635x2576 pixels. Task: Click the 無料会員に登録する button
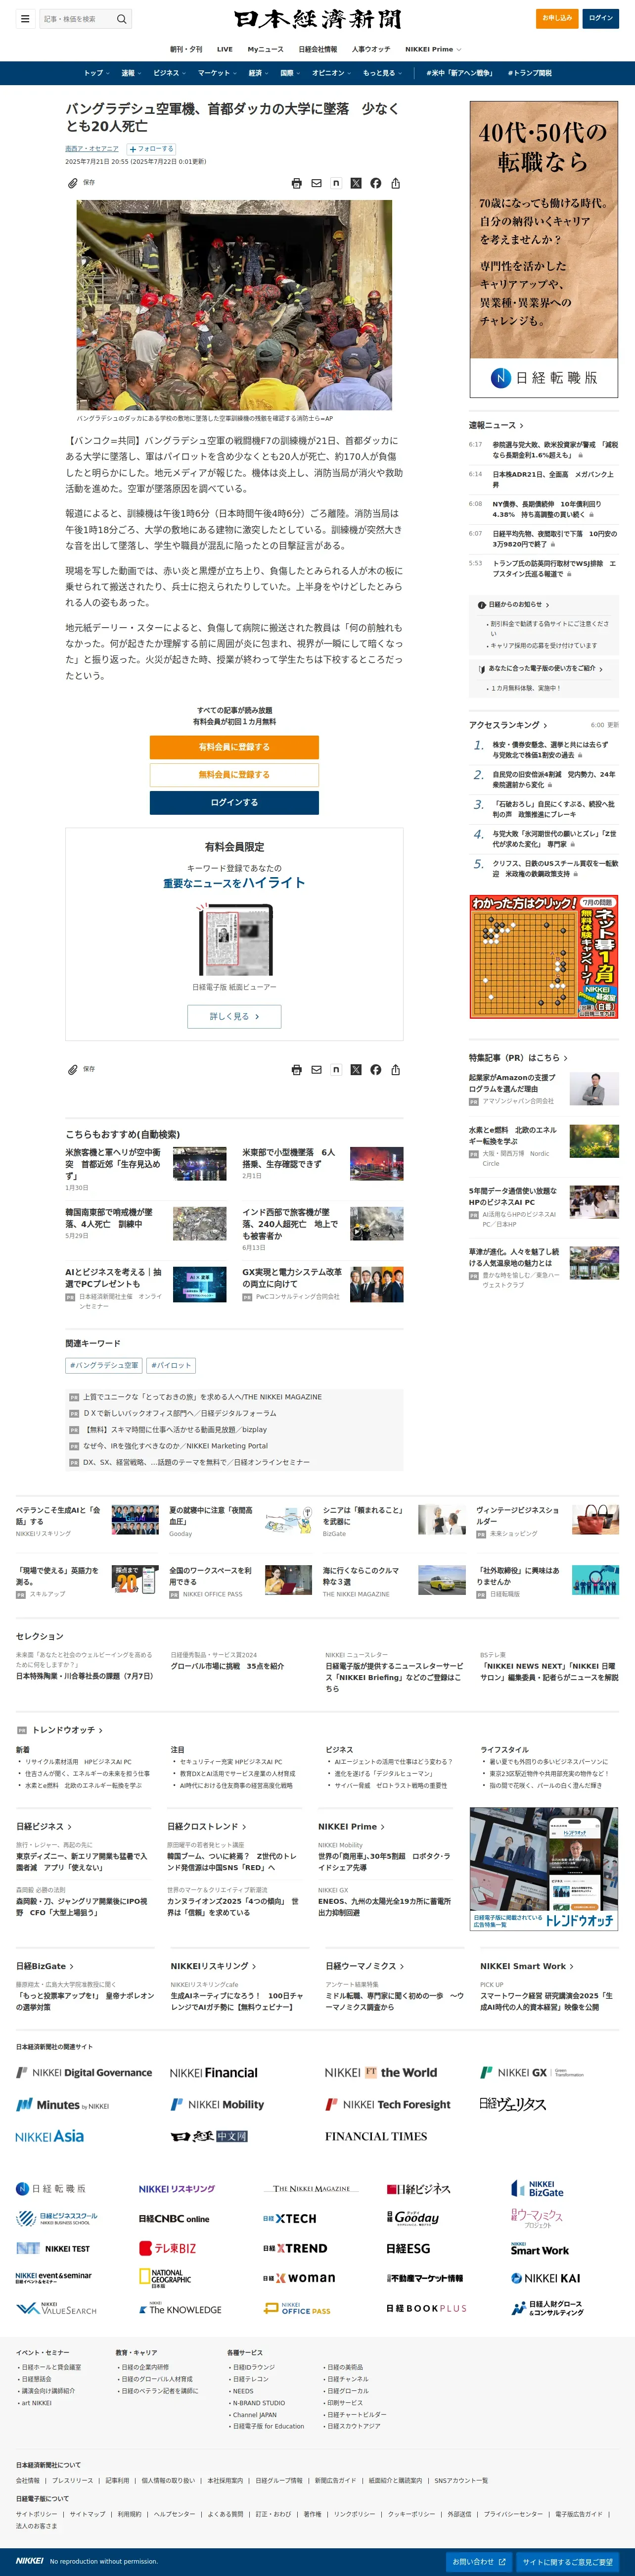234,775
